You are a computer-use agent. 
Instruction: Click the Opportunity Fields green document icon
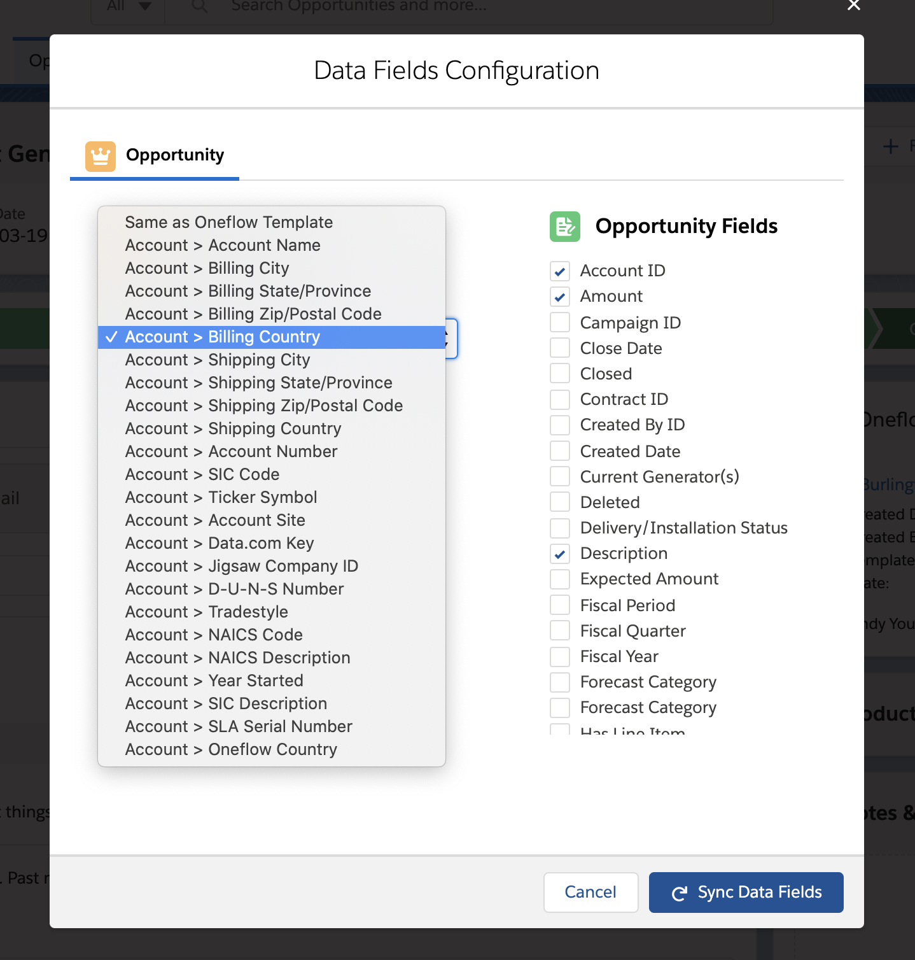564,227
